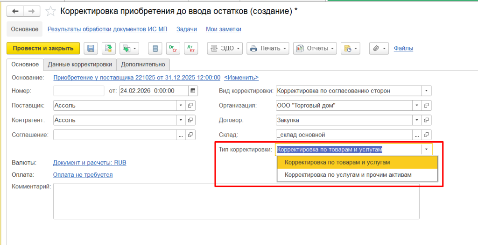Click the Провести и закрыть button
This screenshot has width=478, height=245.
[x=43, y=48]
